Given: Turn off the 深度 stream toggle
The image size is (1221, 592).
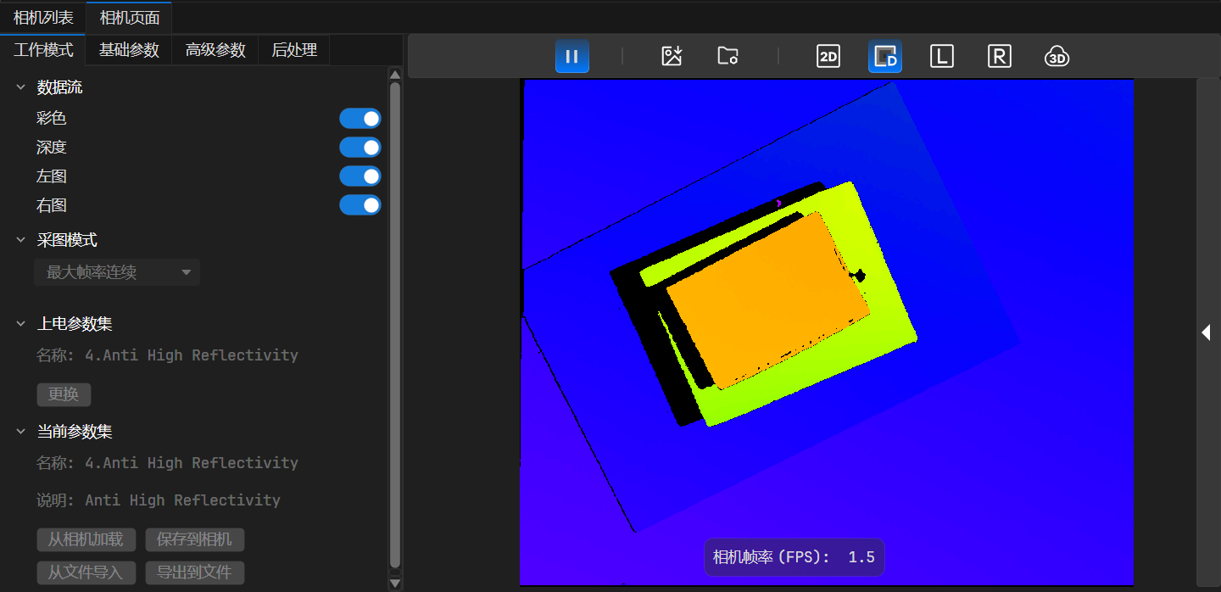Looking at the screenshot, I should coord(360,148).
